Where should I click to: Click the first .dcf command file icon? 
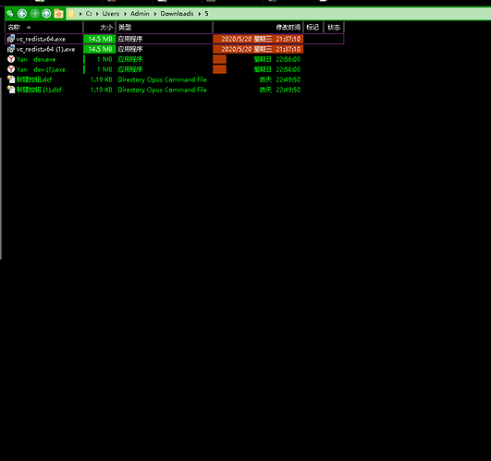11,79
